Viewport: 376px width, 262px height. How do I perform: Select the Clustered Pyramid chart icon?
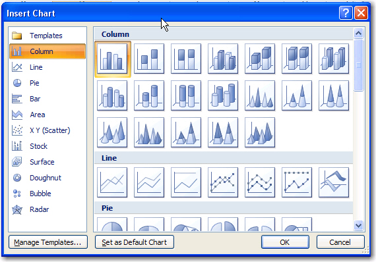pos(149,132)
